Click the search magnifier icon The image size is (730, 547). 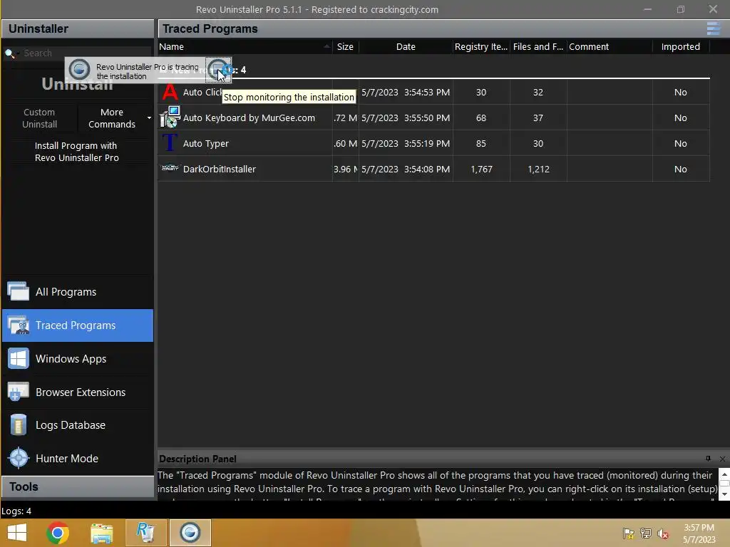click(x=9, y=53)
